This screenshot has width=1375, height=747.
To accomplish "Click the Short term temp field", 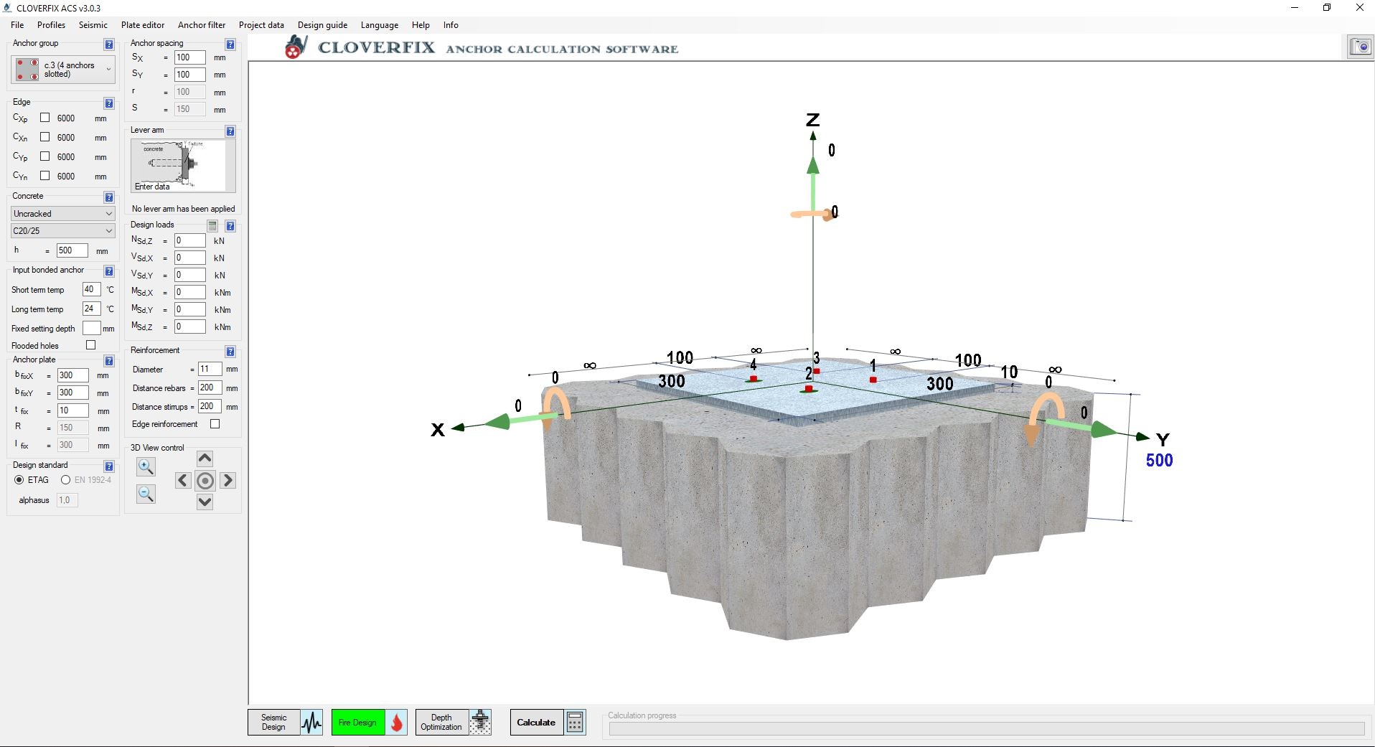I will pyautogui.click(x=91, y=289).
